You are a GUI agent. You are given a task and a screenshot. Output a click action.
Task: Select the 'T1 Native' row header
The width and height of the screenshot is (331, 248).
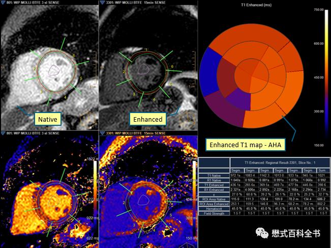click(214, 176)
